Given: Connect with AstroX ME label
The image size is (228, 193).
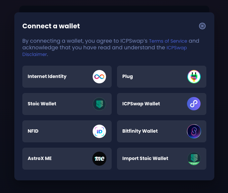Looking at the screenshot, I should tap(40, 158).
